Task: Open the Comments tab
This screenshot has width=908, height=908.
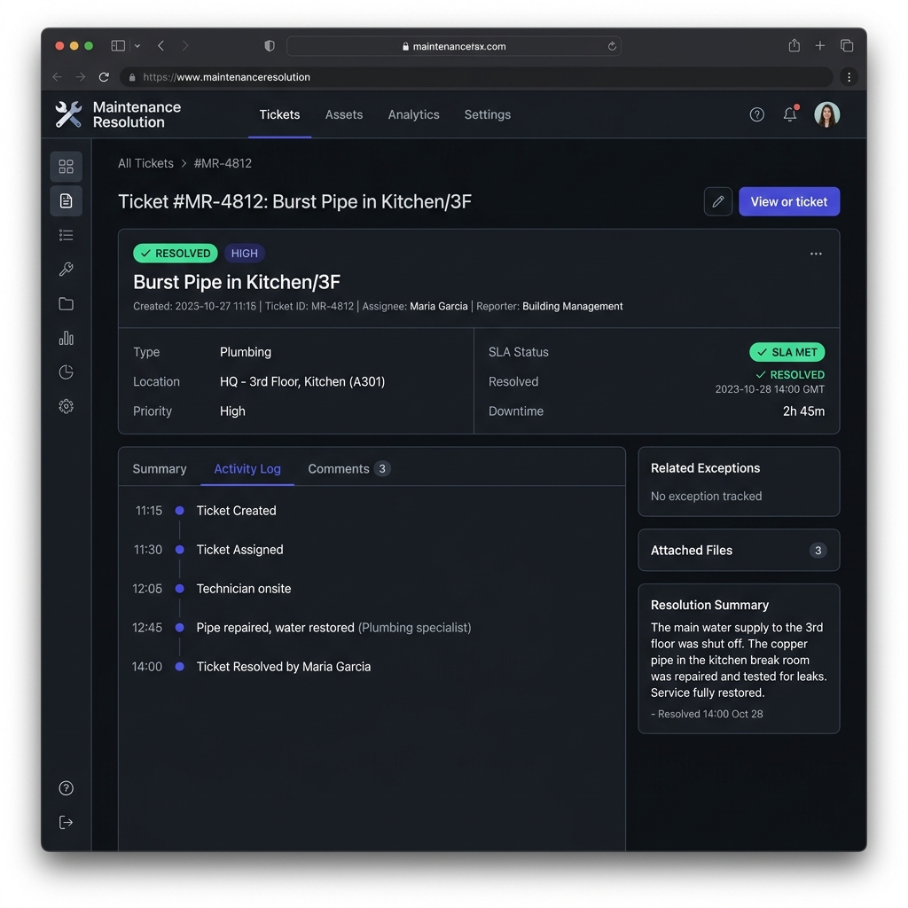Action: [349, 469]
